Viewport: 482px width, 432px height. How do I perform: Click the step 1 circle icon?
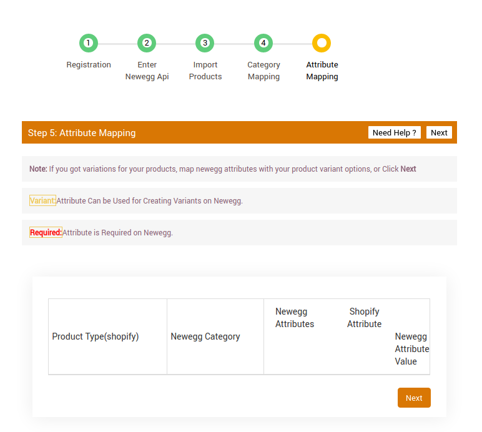[88, 43]
